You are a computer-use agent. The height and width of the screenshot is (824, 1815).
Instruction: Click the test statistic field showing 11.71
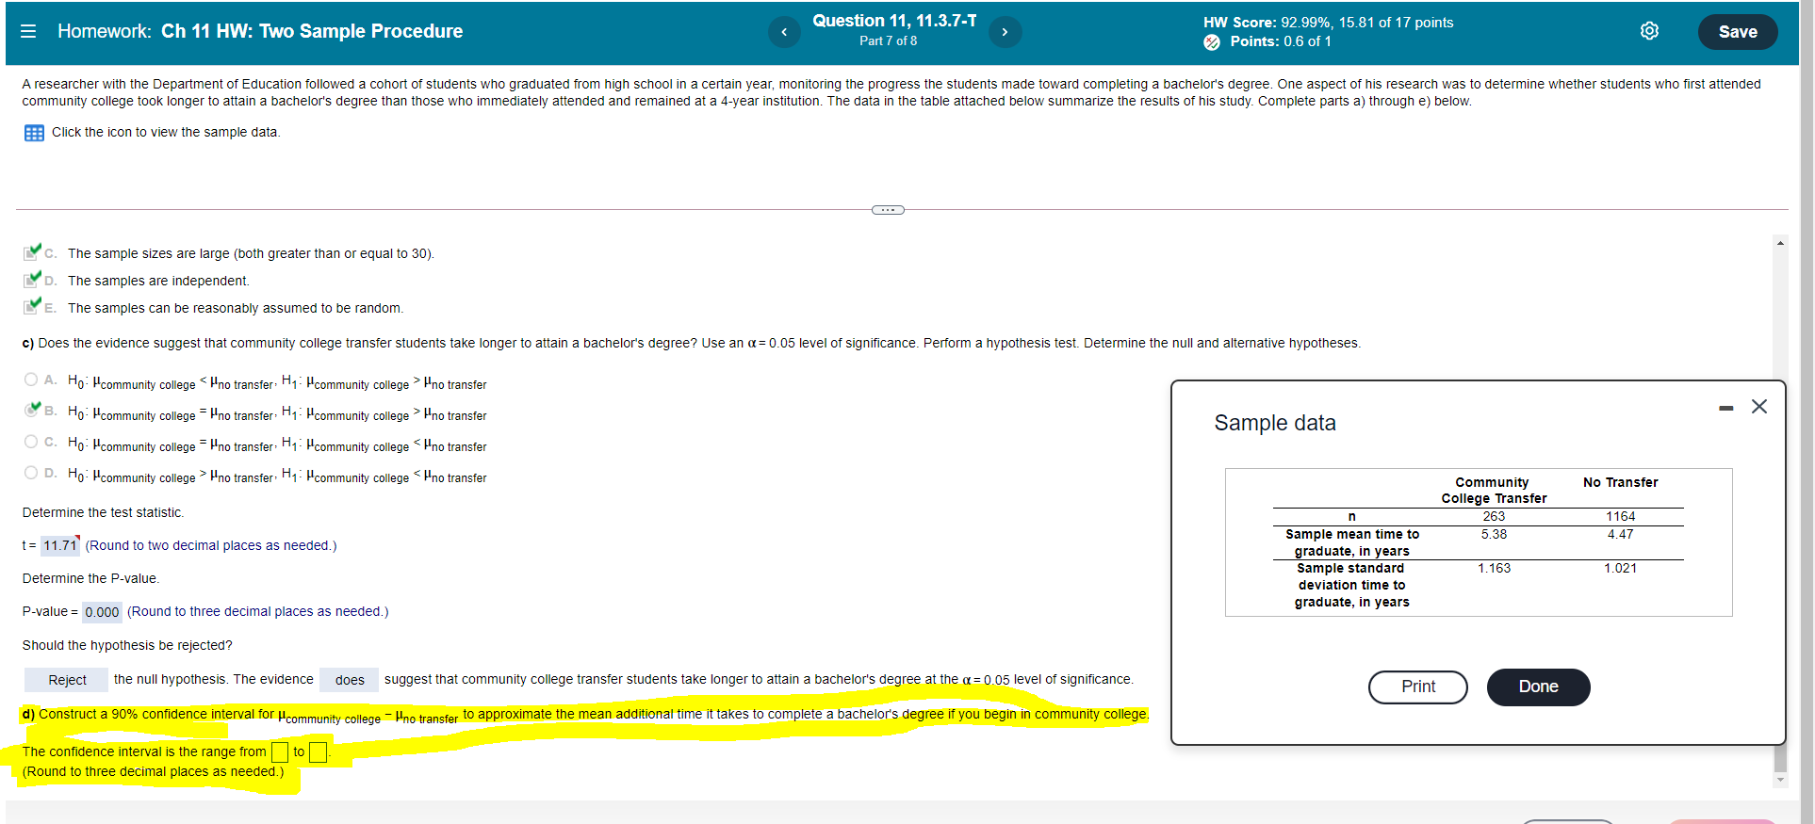coord(60,545)
